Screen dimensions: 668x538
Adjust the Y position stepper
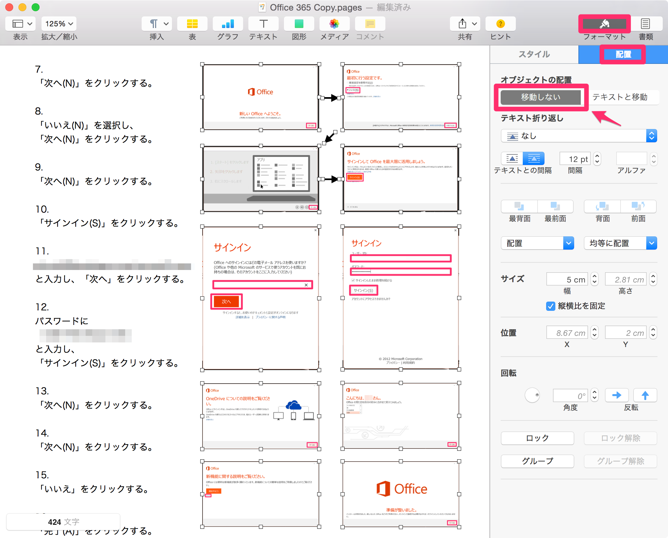pyautogui.click(x=653, y=333)
